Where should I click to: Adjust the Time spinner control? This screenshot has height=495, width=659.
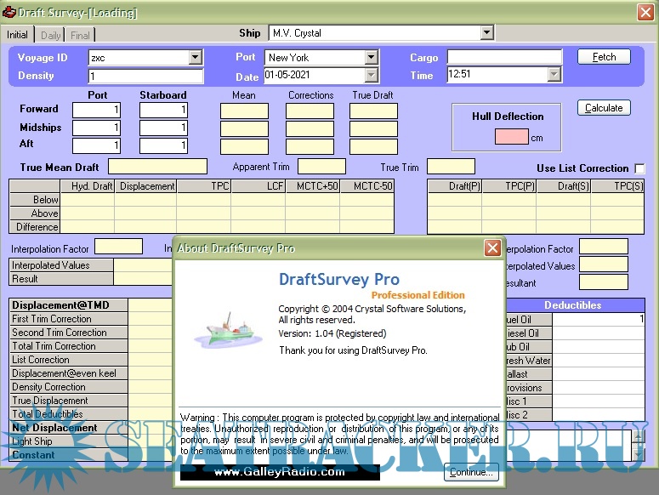(x=554, y=76)
